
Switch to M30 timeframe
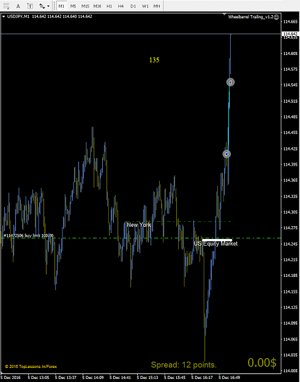(97, 6)
